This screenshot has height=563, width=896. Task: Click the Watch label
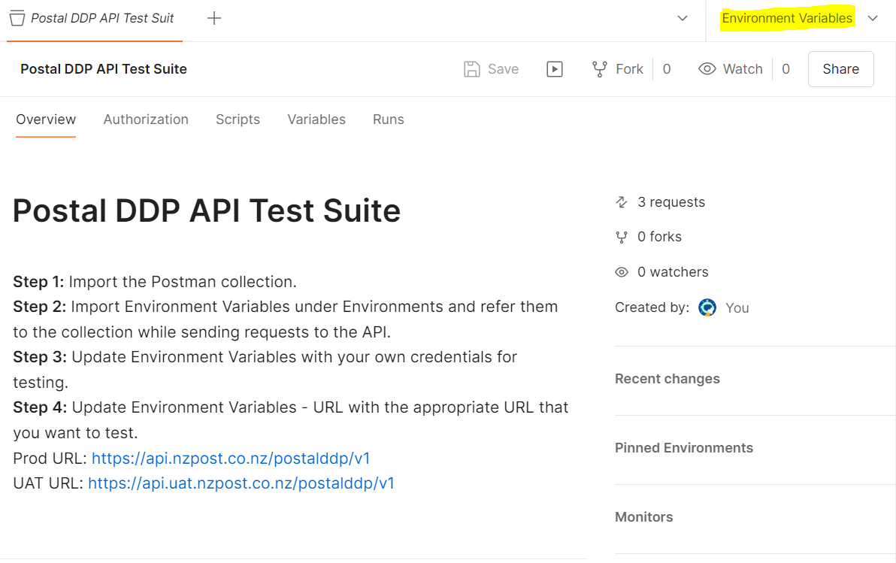point(743,69)
